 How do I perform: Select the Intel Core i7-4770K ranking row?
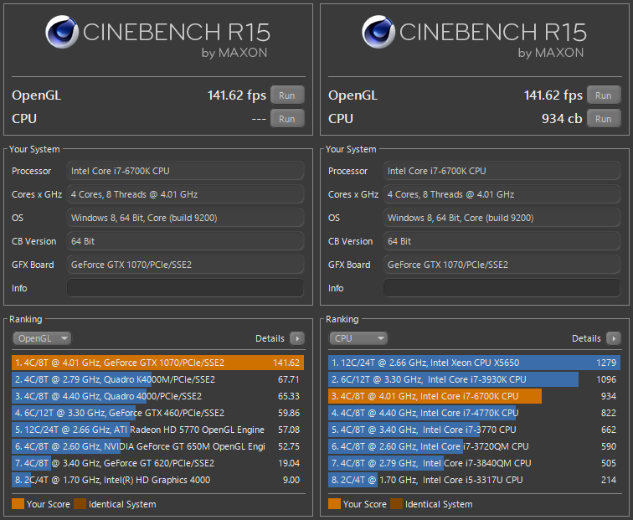(x=475, y=413)
